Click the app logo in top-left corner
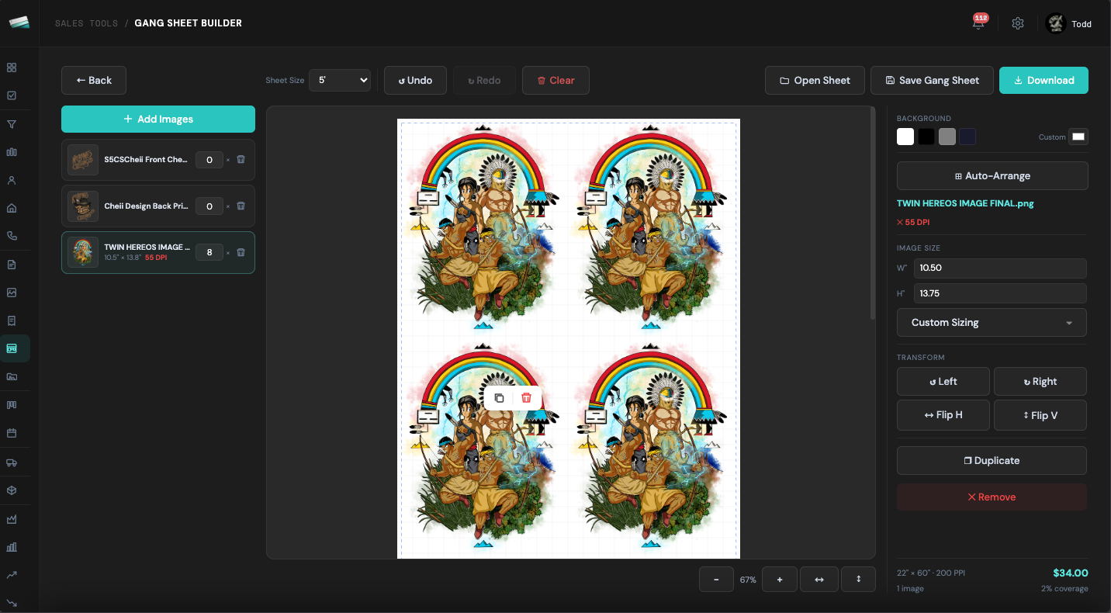The image size is (1111, 613). (x=19, y=23)
